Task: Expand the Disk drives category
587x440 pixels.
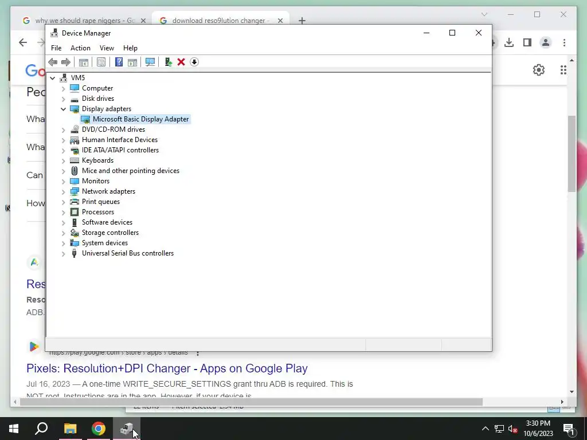Action: point(63,99)
